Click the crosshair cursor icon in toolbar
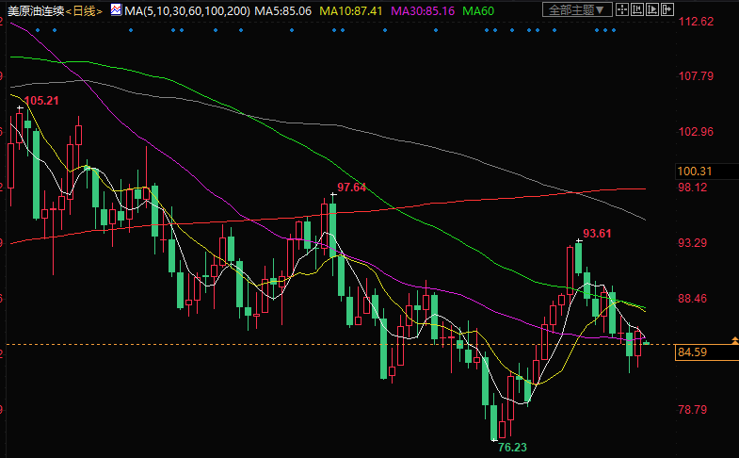This screenshot has width=739, height=458. point(622,9)
